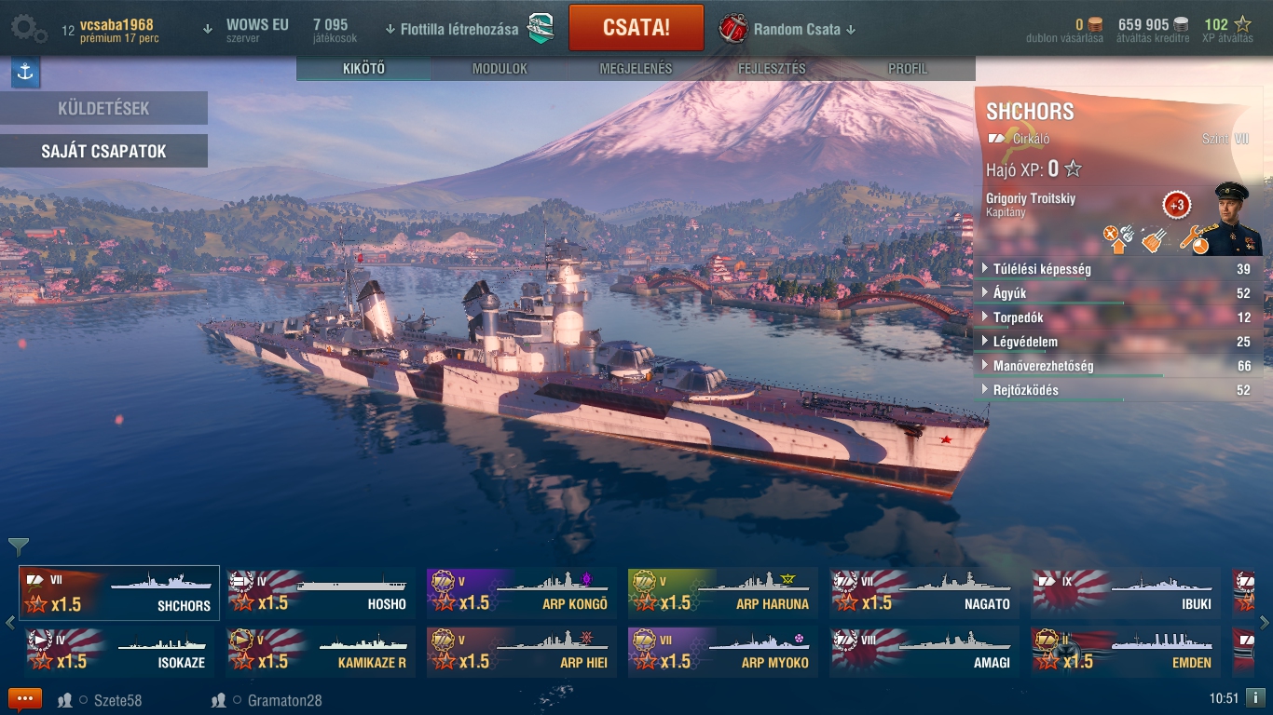Switch to the MODULOK tab

tap(500, 69)
